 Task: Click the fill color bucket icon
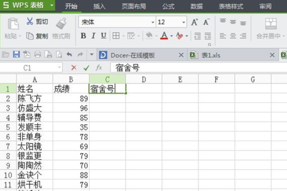pyautogui.click(x=149, y=36)
